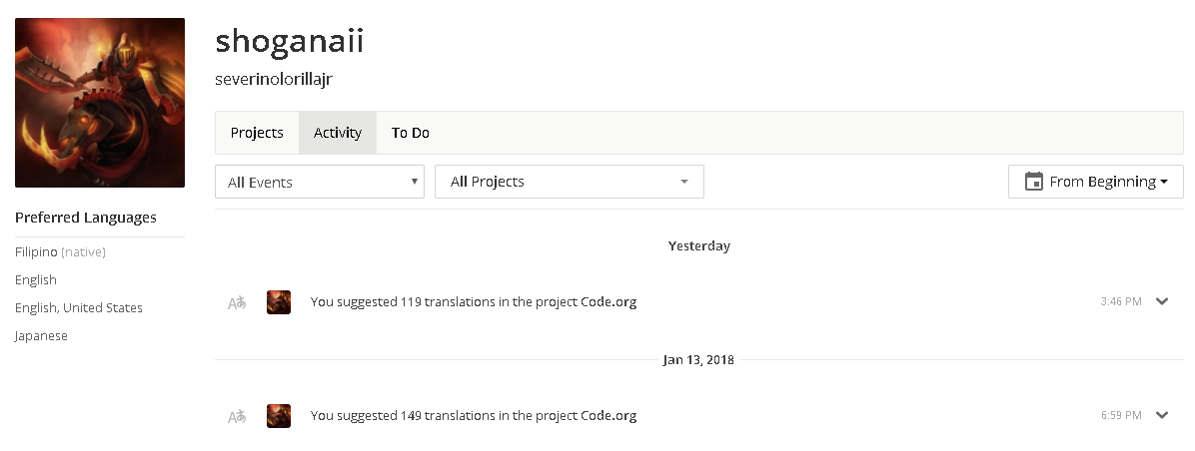Image resolution: width=1195 pixels, height=451 pixels.
Task: Expand the 6:59 PM activity entry chevron
Action: click(x=1161, y=415)
